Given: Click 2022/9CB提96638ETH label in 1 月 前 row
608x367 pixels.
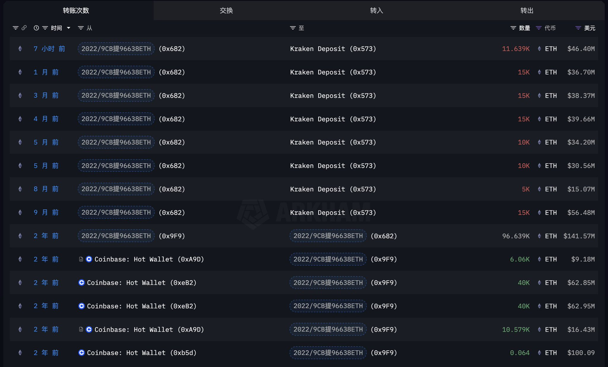Looking at the screenshot, I should click(116, 72).
